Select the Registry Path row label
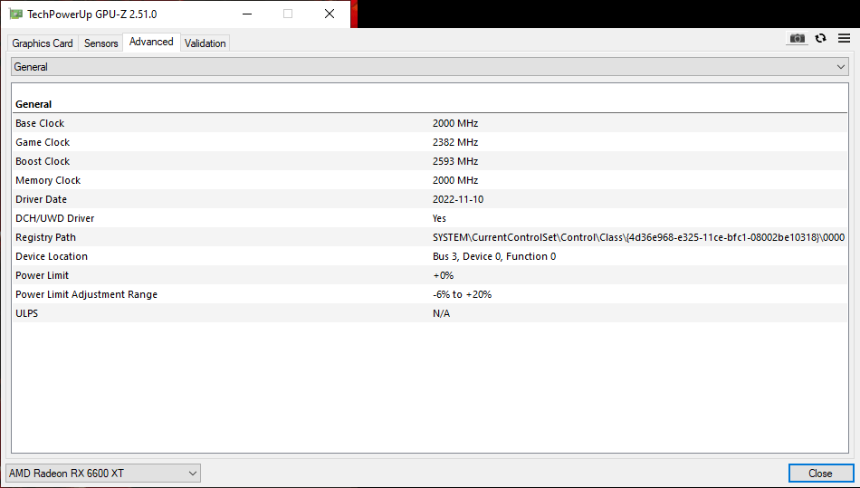This screenshot has height=488, width=860. tap(45, 237)
